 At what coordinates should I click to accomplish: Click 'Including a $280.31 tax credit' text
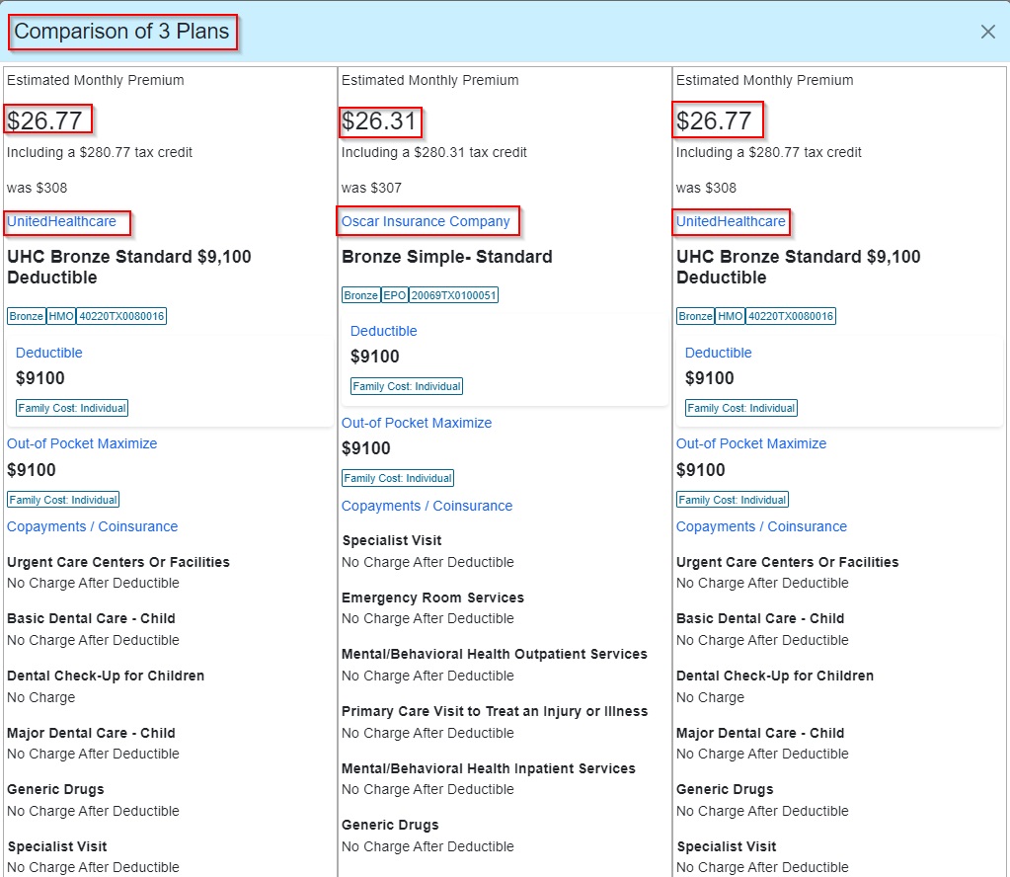(x=433, y=153)
